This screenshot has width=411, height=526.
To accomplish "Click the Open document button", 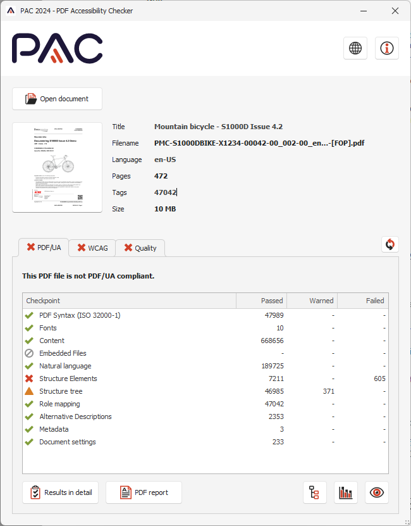I will coord(57,99).
